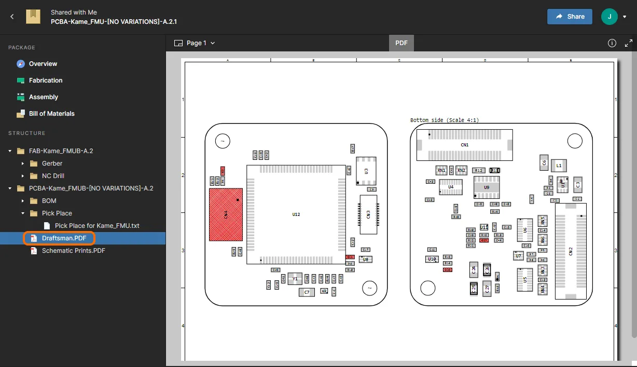Open the account menu dropdown arrow

coord(625,17)
